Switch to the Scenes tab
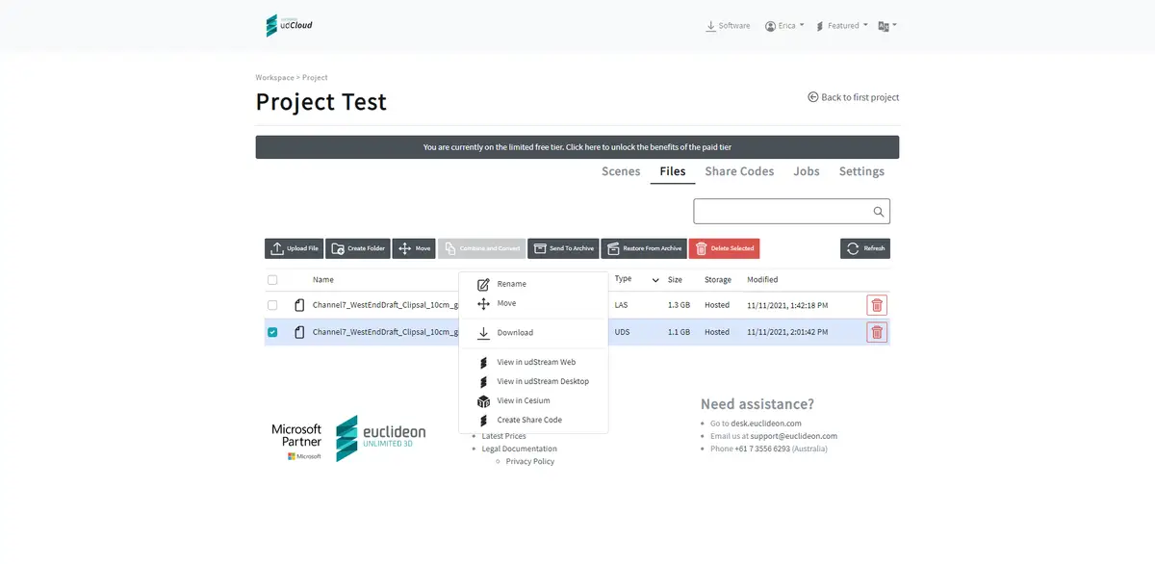The height and width of the screenshot is (564, 1155). click(x=621, y=171)
